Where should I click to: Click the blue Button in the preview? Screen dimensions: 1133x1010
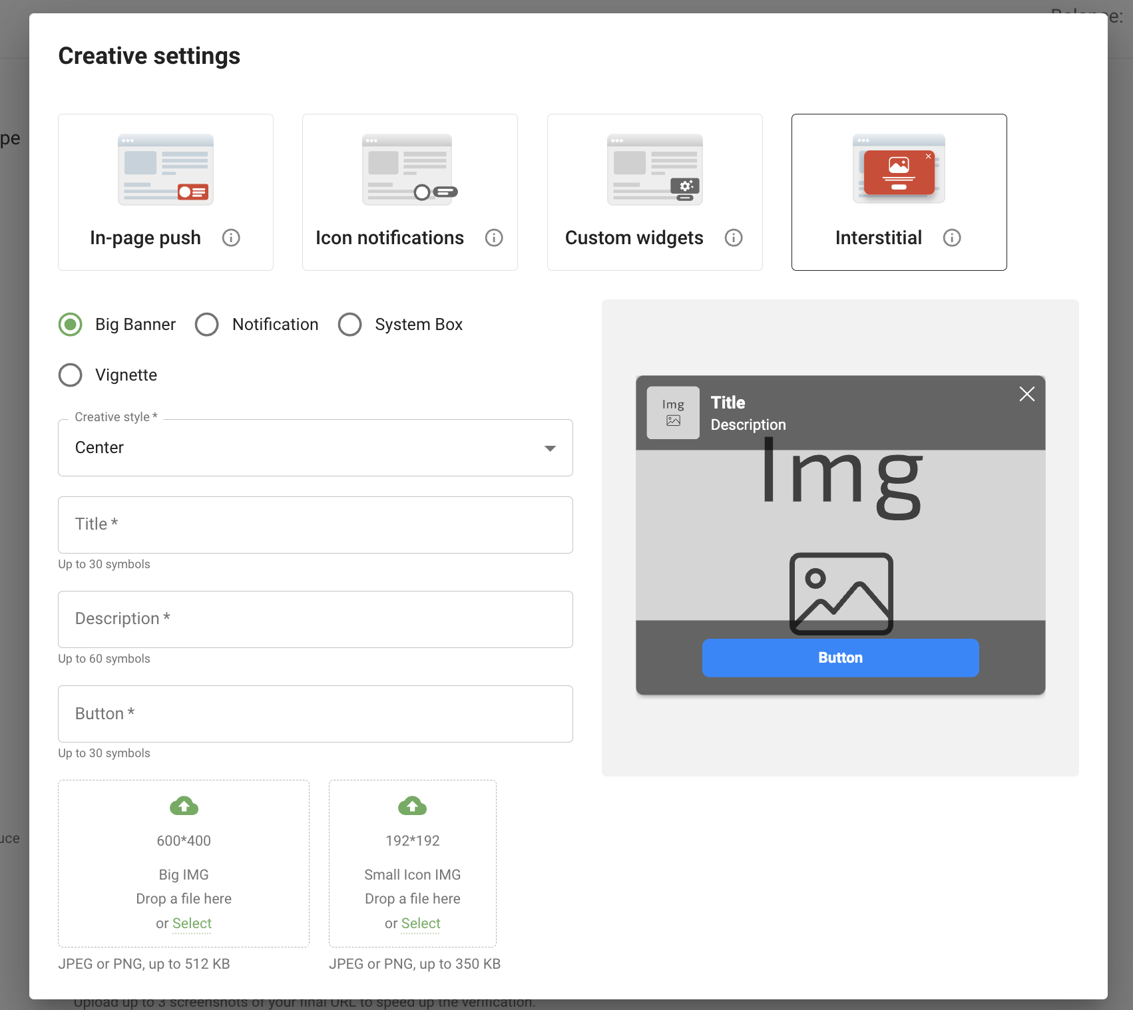[x=840, y=658]
